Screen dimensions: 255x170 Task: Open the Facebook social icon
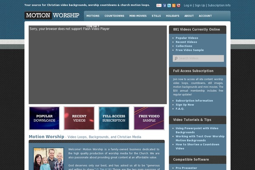(x=164, y=6)
